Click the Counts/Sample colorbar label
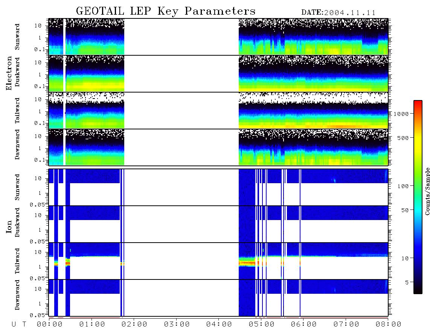This screenshot has height=331, width=430. [x=427, y=191]
